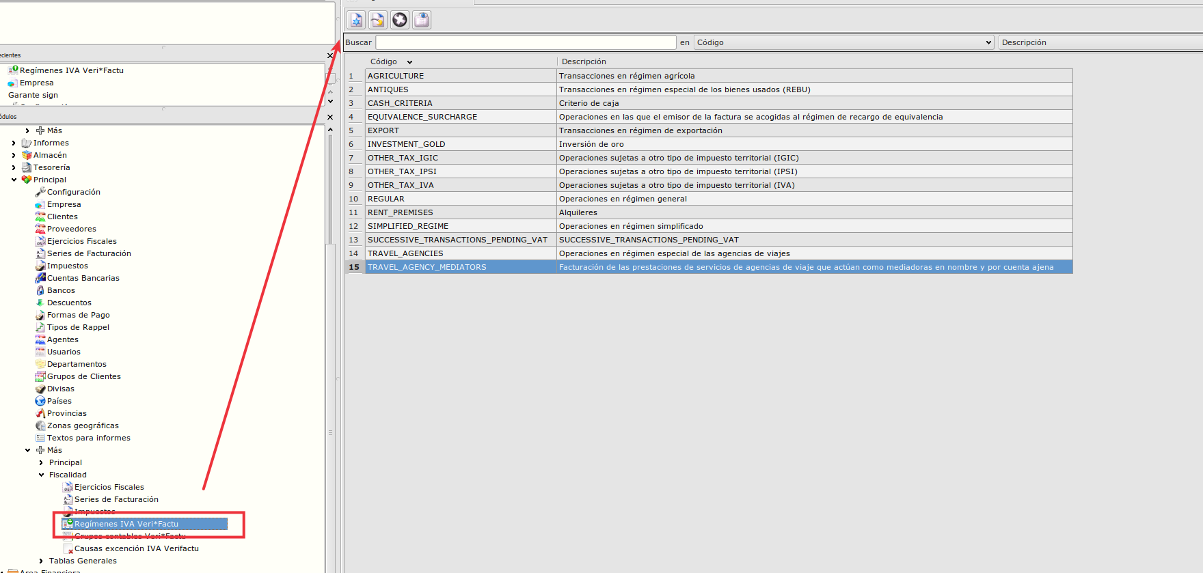Image resolution: width=1203 pixels, height=573 pixels.
Task: Click the Clientes people icon
Action: click(40, 216)
